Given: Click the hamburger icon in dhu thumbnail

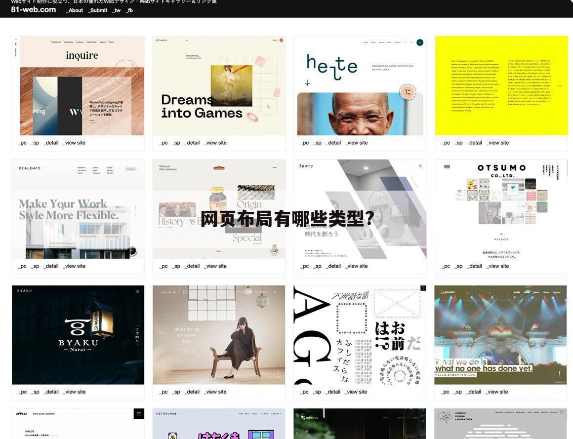Looking at the screenshot, I should (x=139, y=414).
